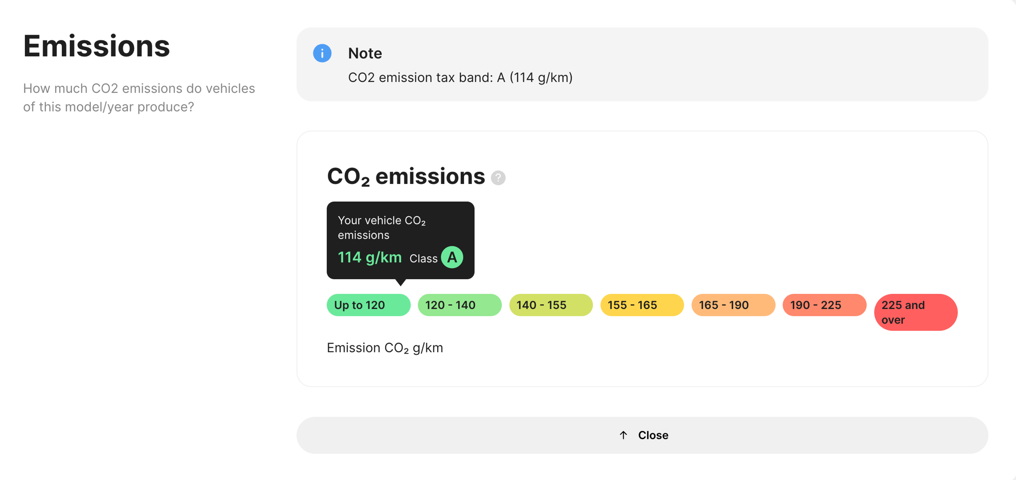Select the orange '165 - 190' band
Screen dimensions: 1016x480
(733, 305)
